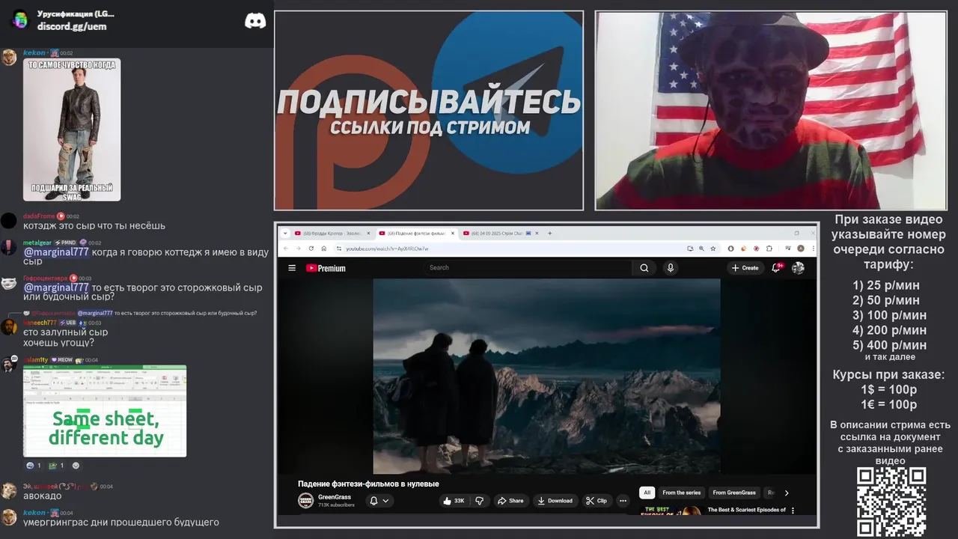This screenshot has width=958, height=539.
Task: Click the Clip button
Action: pyautogui.click(x=597, y=501)
